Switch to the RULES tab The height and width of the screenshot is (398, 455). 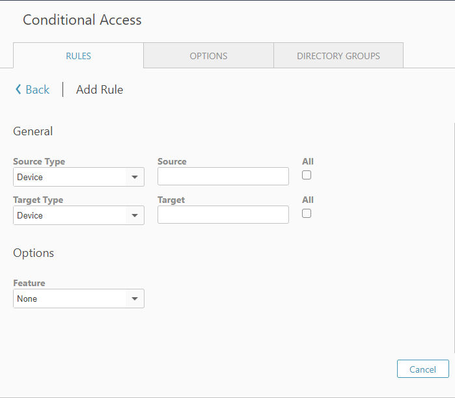click(x=78, y=56)
